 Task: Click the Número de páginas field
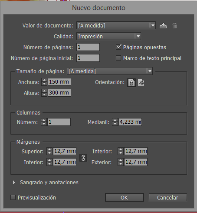[x=88, y=47]
